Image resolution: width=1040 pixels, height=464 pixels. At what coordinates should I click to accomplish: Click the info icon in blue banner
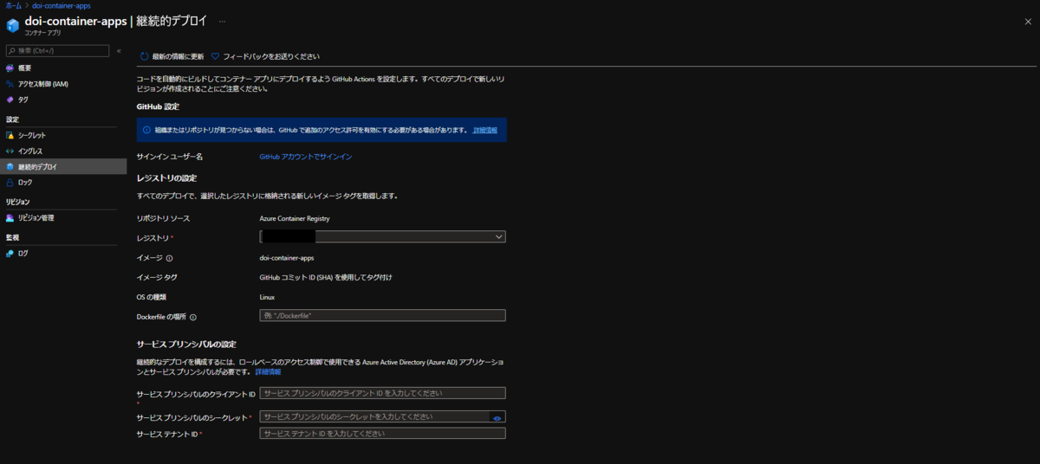point(146,130)
